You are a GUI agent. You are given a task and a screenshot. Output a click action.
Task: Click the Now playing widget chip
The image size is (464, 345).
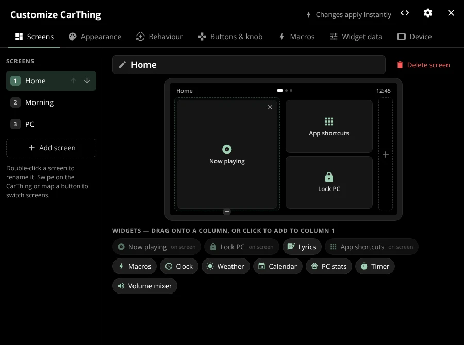coord(157,247)
